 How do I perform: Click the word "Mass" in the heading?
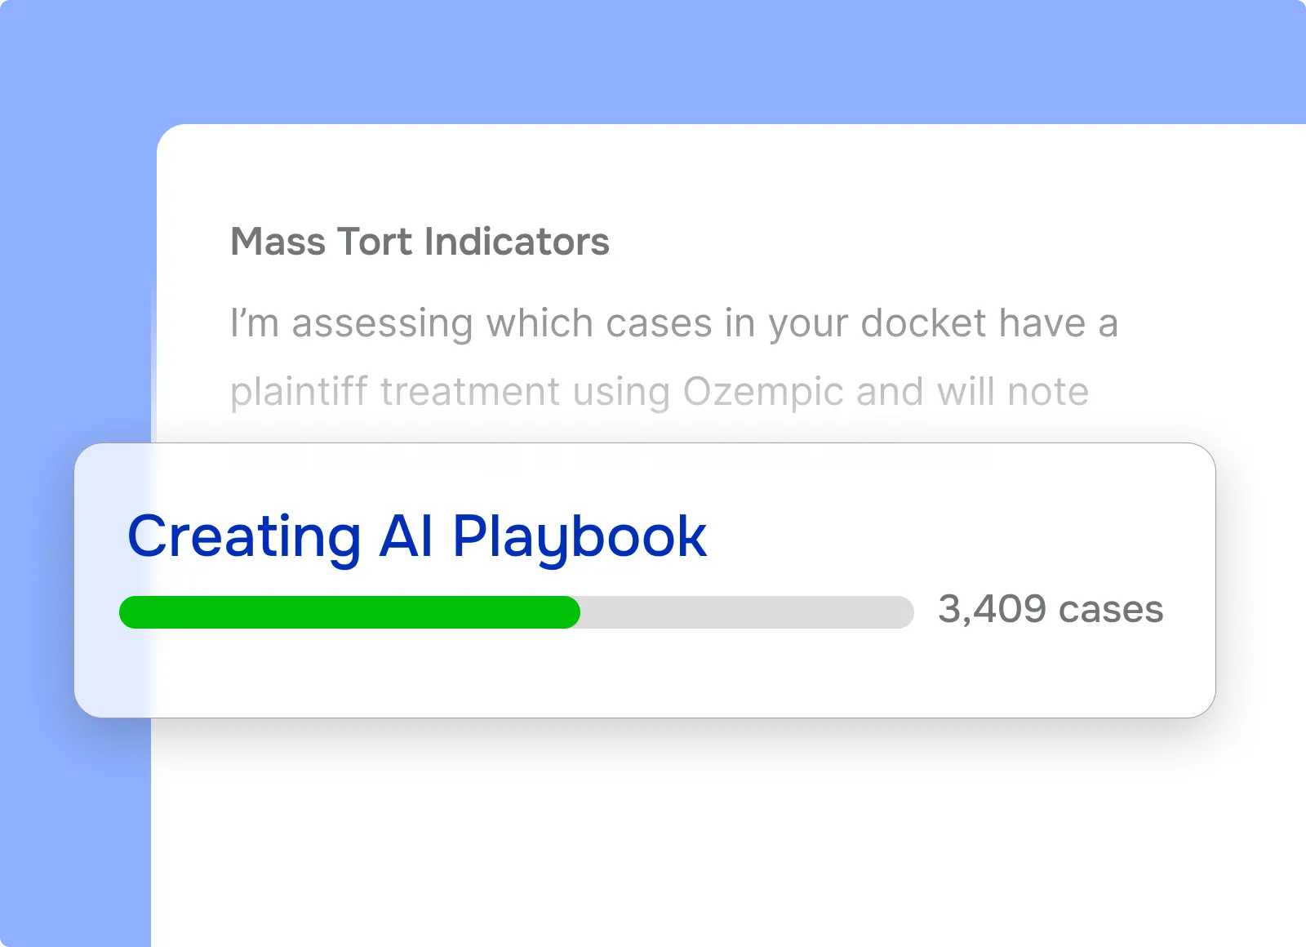click(278, 242)
